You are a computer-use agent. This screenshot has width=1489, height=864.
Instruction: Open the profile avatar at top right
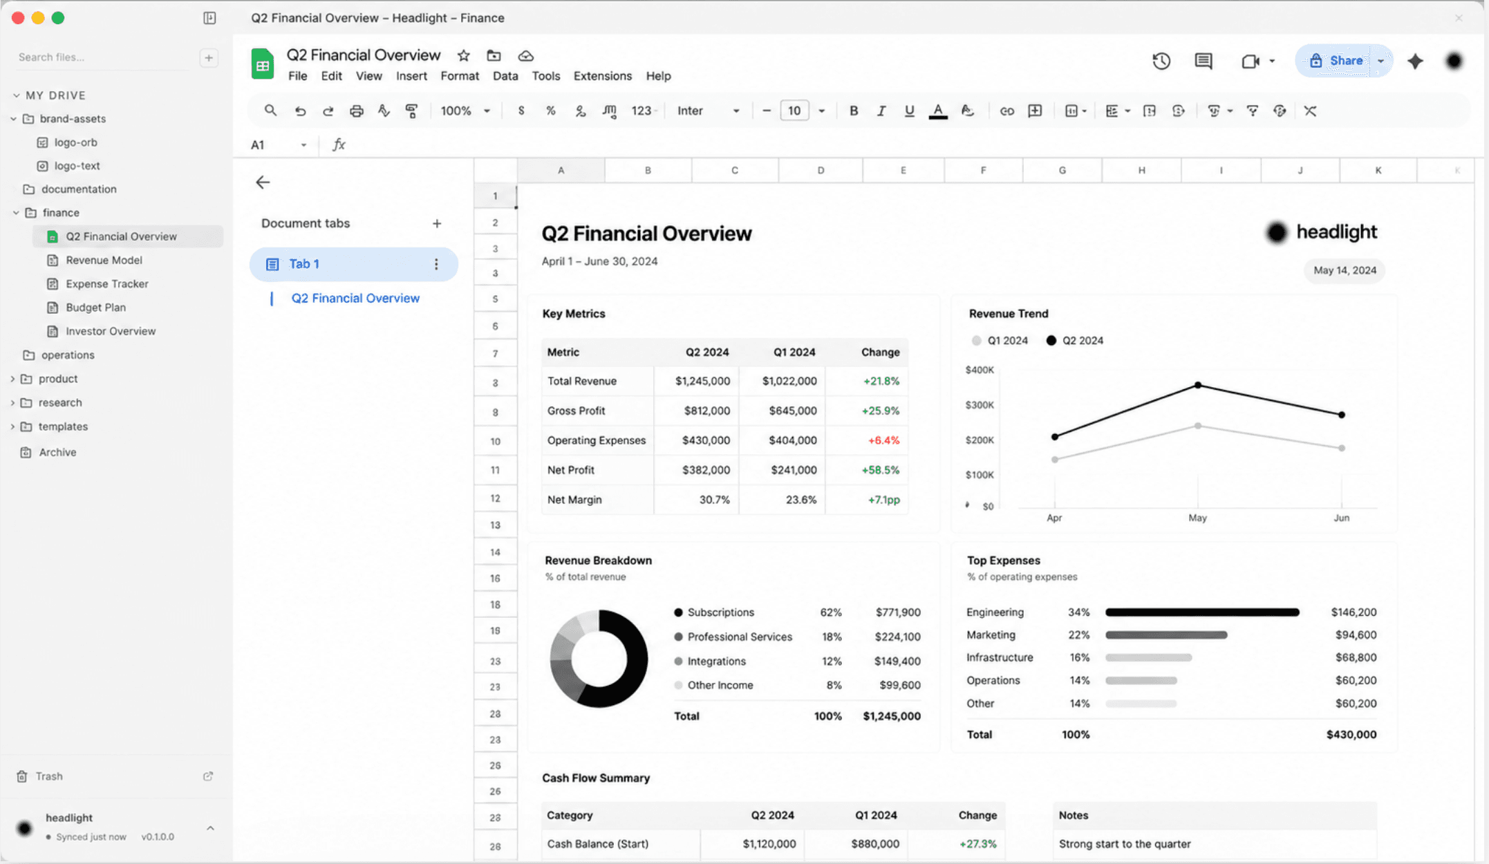click(x=1454, y=61)
